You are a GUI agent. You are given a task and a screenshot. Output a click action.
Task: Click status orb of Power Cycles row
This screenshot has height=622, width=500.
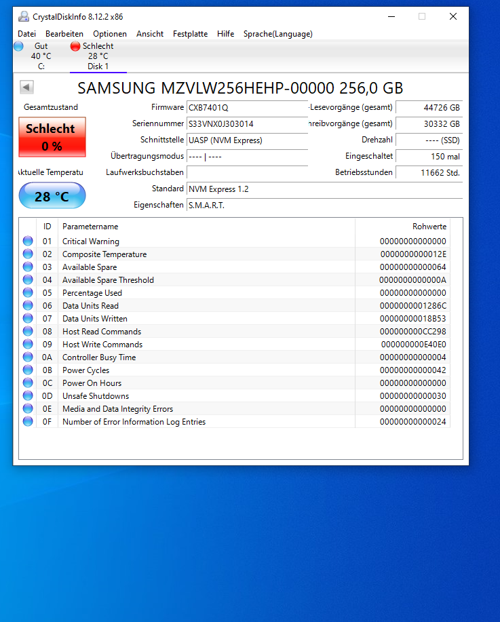click(x=28, y=370)
